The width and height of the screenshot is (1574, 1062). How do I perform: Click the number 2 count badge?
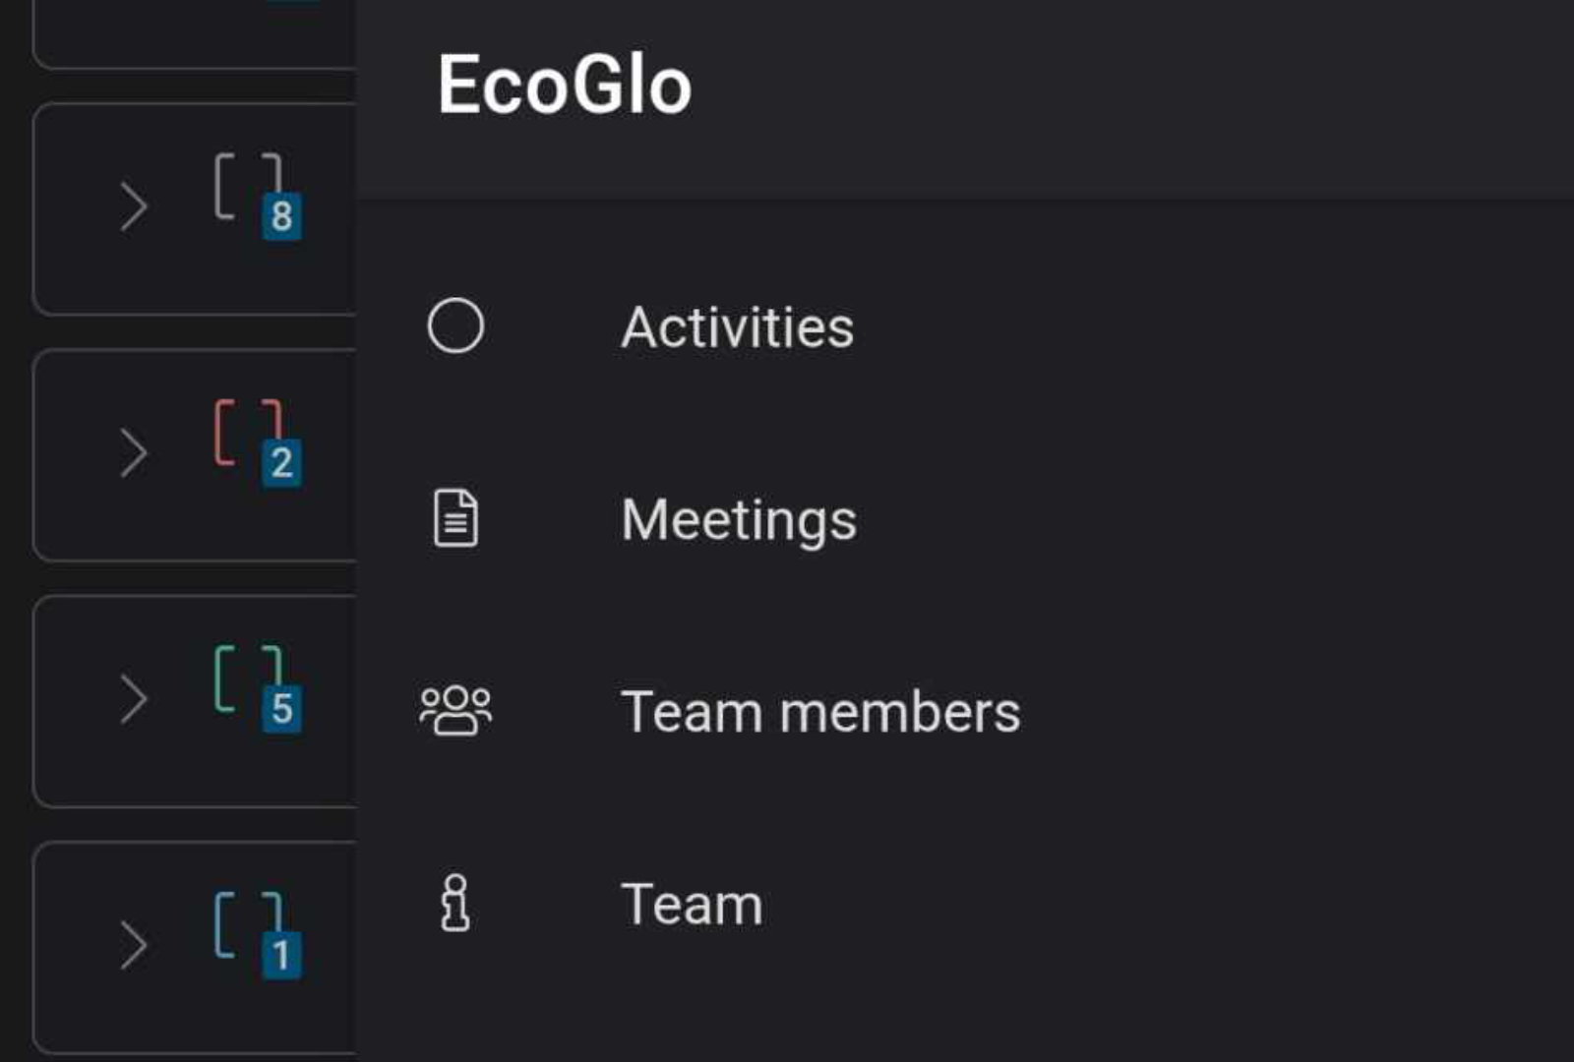tap(281, 462)
